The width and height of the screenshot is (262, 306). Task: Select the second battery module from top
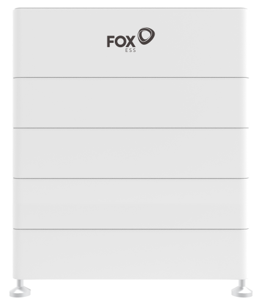pyautogui.click(x=131, y=103)
